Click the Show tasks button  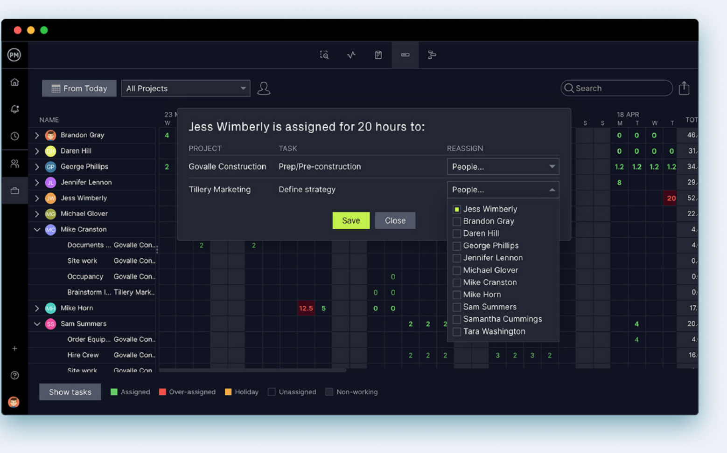tap(70, 391)
